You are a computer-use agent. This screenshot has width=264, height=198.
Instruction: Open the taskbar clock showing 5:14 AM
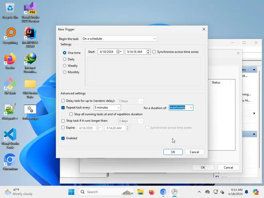(235, 192)
